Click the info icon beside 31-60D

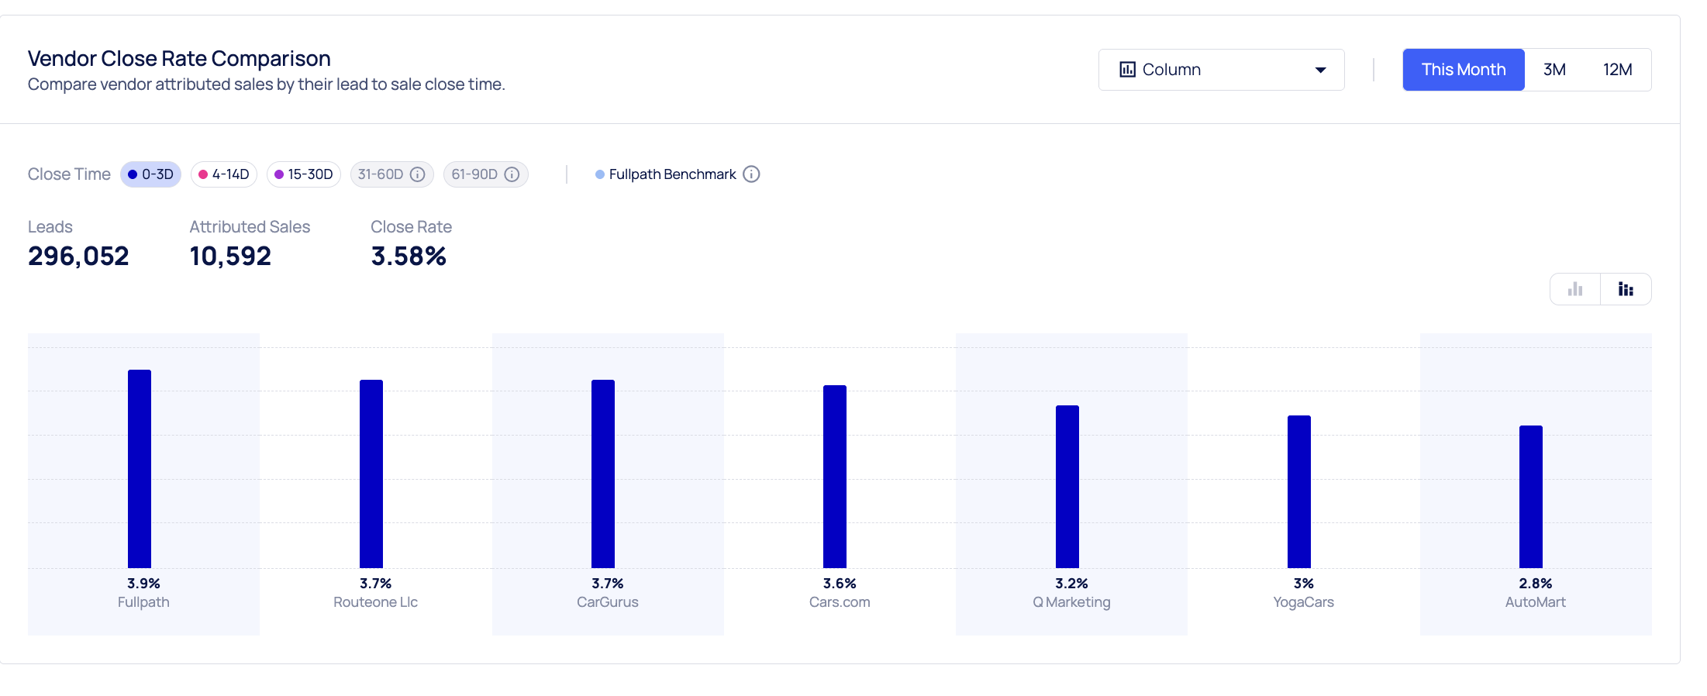coord(418,174)
